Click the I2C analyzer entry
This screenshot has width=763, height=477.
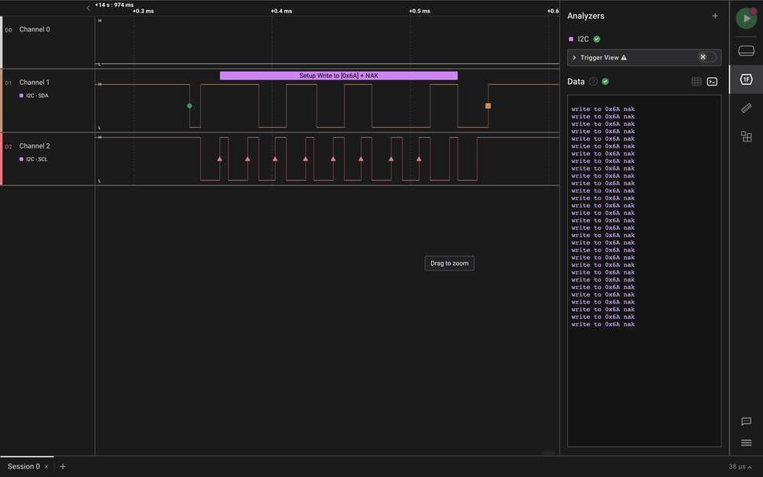[583, 39]
